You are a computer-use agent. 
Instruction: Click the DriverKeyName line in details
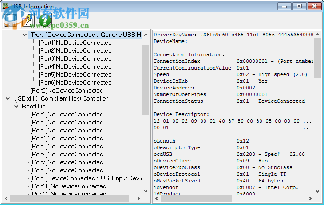233,35
